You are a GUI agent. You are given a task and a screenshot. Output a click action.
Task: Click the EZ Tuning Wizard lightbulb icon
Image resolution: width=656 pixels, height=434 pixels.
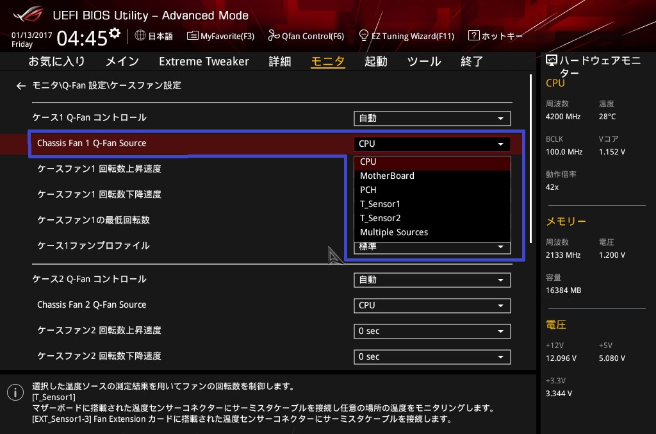point(364,35)
